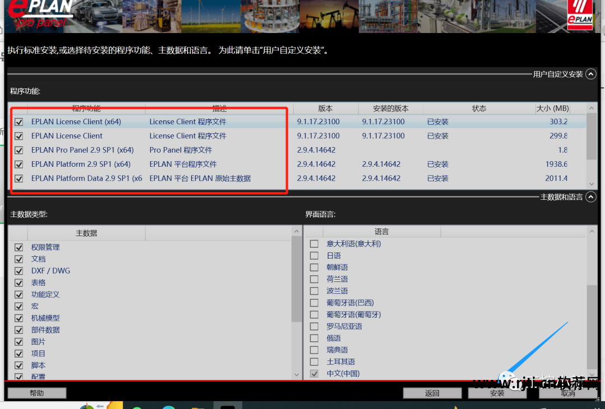Click the size value '303.2'
This screenshot has height=409, width=605.
click(559, 122)
